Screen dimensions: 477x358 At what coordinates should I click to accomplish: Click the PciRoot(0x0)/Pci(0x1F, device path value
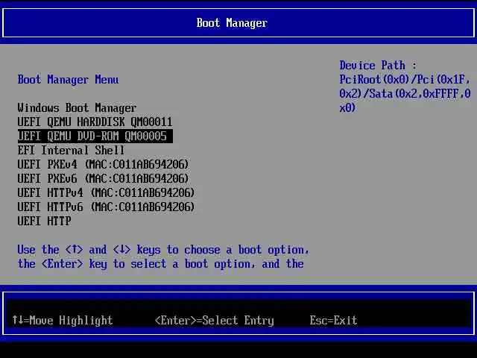[405, 80]
